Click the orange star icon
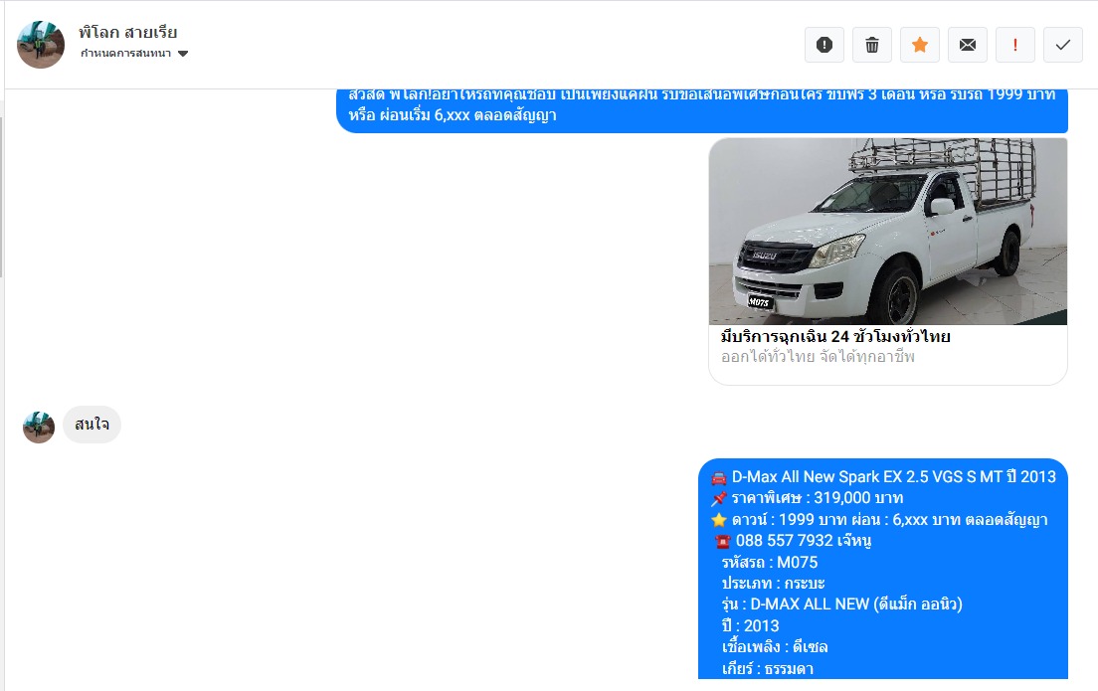Screen dimensions: 1098x691 (x=919, y=45)
